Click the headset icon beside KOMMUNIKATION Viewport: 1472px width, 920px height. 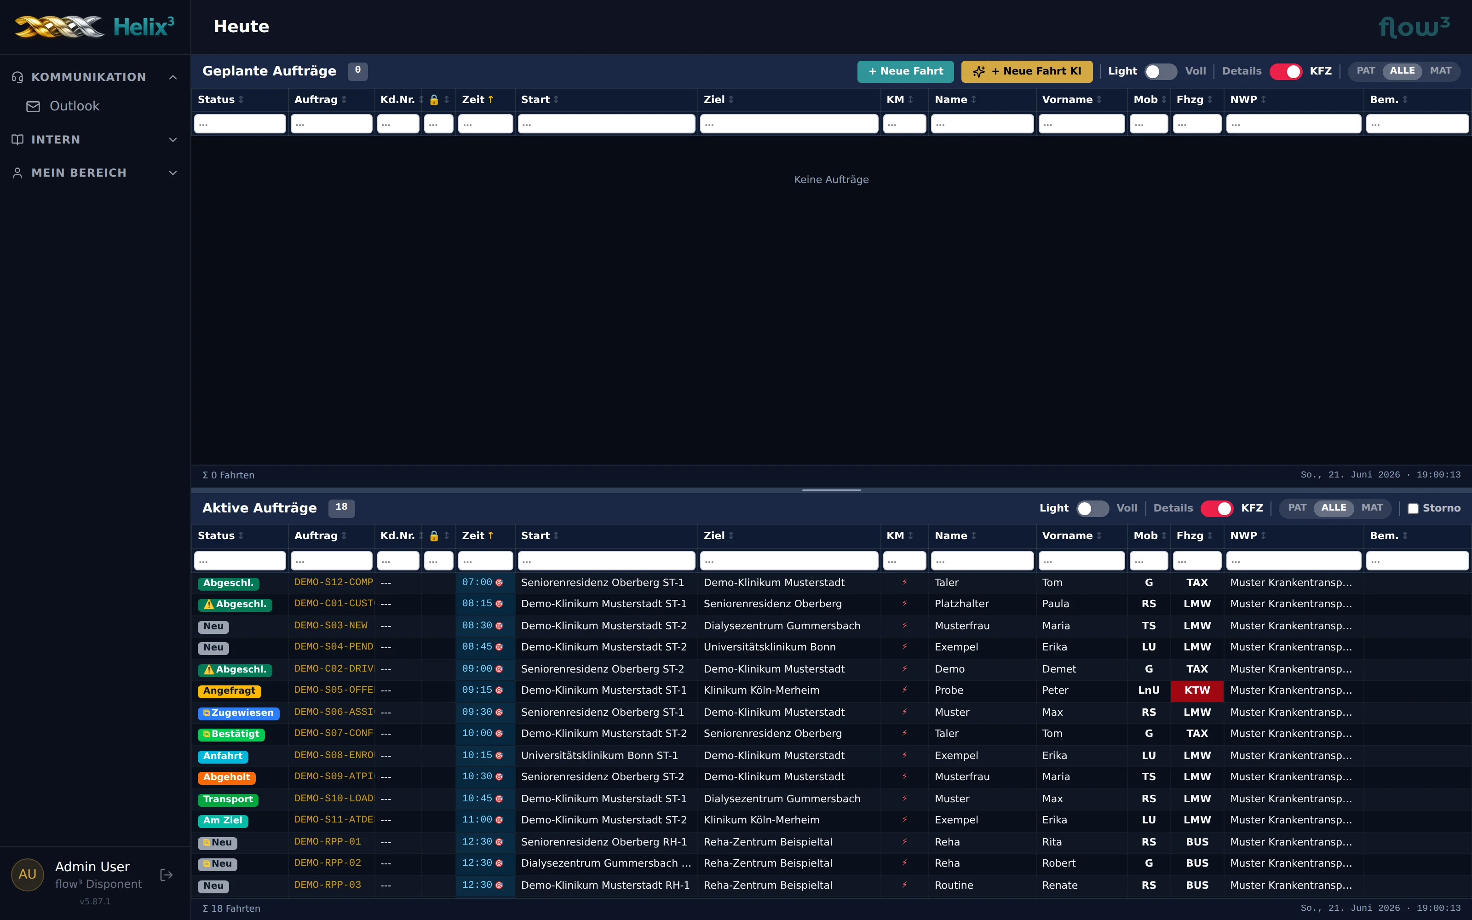(x=17, y=77)
